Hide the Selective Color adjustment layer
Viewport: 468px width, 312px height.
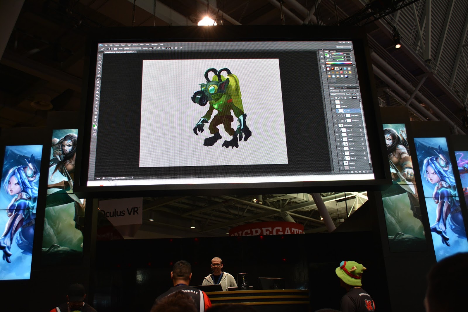(335, 121)
